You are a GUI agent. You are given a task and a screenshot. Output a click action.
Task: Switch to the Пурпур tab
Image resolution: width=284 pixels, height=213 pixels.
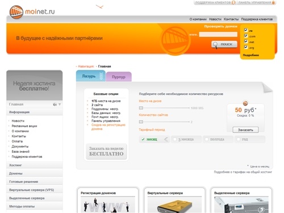tap(119, 77)
